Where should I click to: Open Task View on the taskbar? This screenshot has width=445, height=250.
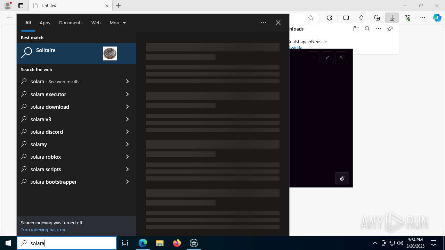coord(125,243)
